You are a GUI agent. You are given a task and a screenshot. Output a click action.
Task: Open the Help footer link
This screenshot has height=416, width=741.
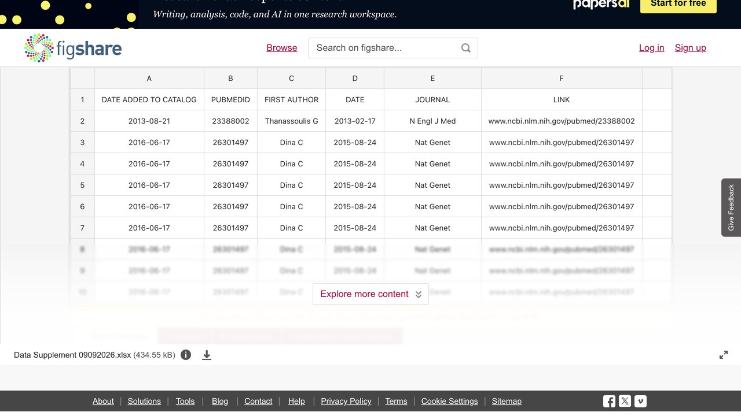click(x=296, y=401)
